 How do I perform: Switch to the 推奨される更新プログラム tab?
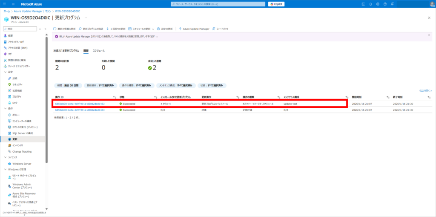point(66,51)
